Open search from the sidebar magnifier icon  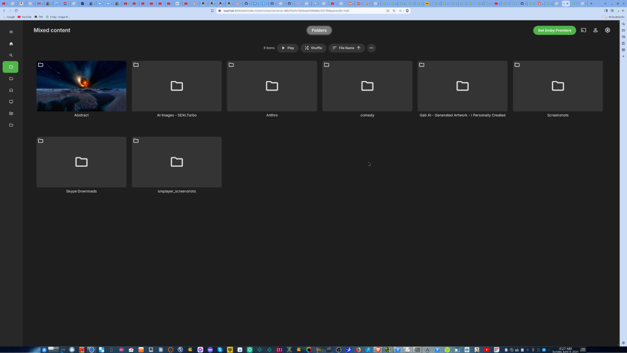click(10, 55)
